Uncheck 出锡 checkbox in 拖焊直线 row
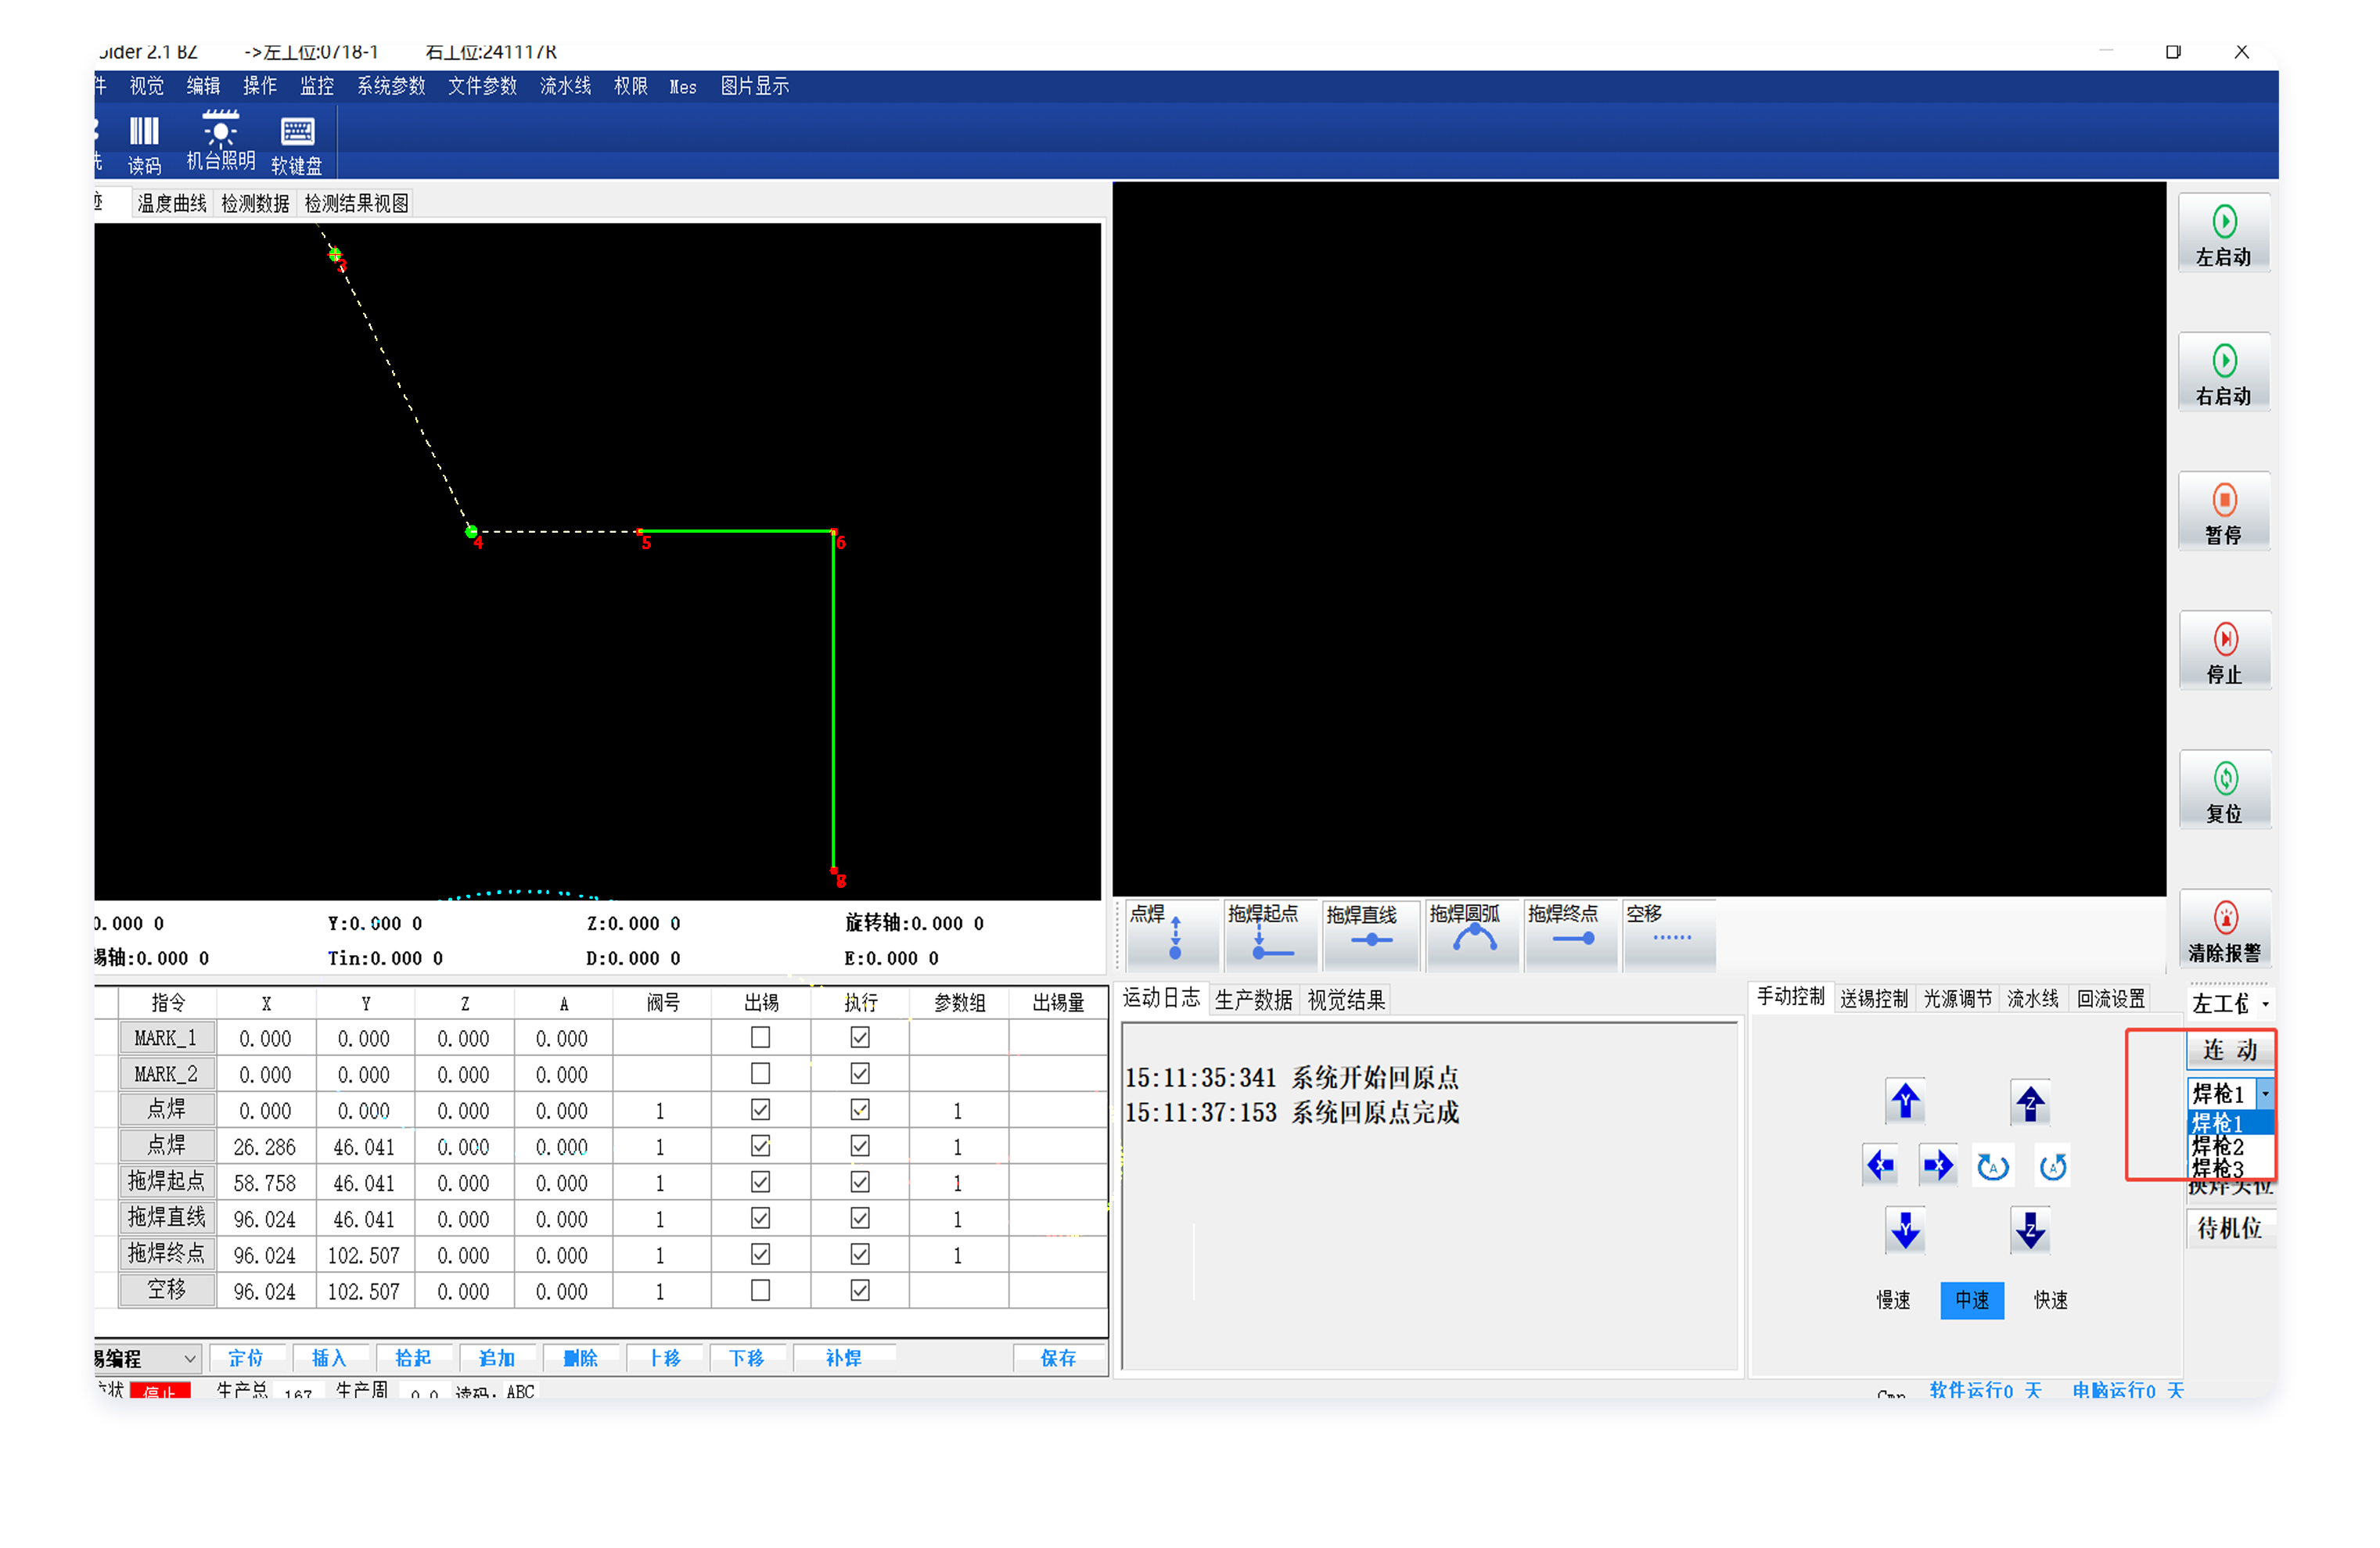Image resolution: width=2380 pixels, height=1548 pixels. pyautogui.click(x=760, y=1218)
